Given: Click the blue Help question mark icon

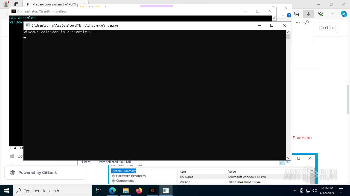Looking at the screenshot, I should [289, 15].
